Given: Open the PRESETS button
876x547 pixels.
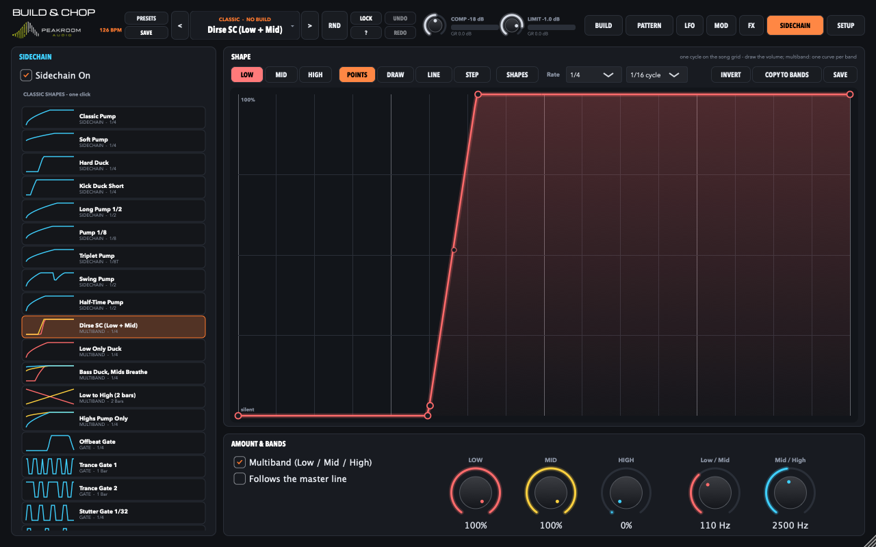Looking at the screenshot, I should click(146, 18).
